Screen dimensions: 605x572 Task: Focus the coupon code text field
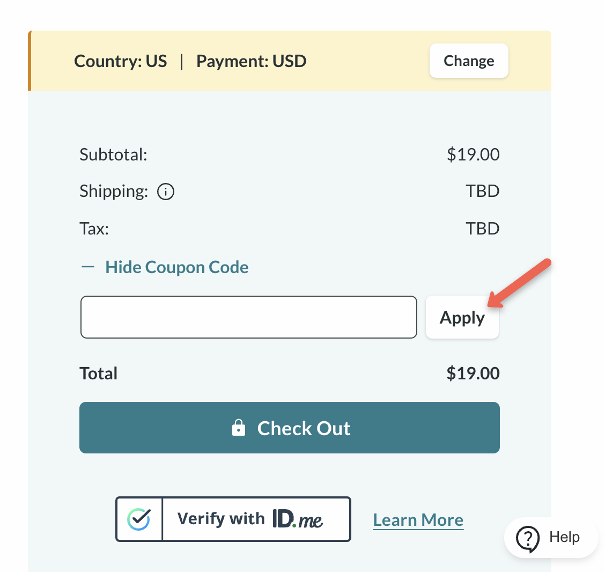[248, 317]
